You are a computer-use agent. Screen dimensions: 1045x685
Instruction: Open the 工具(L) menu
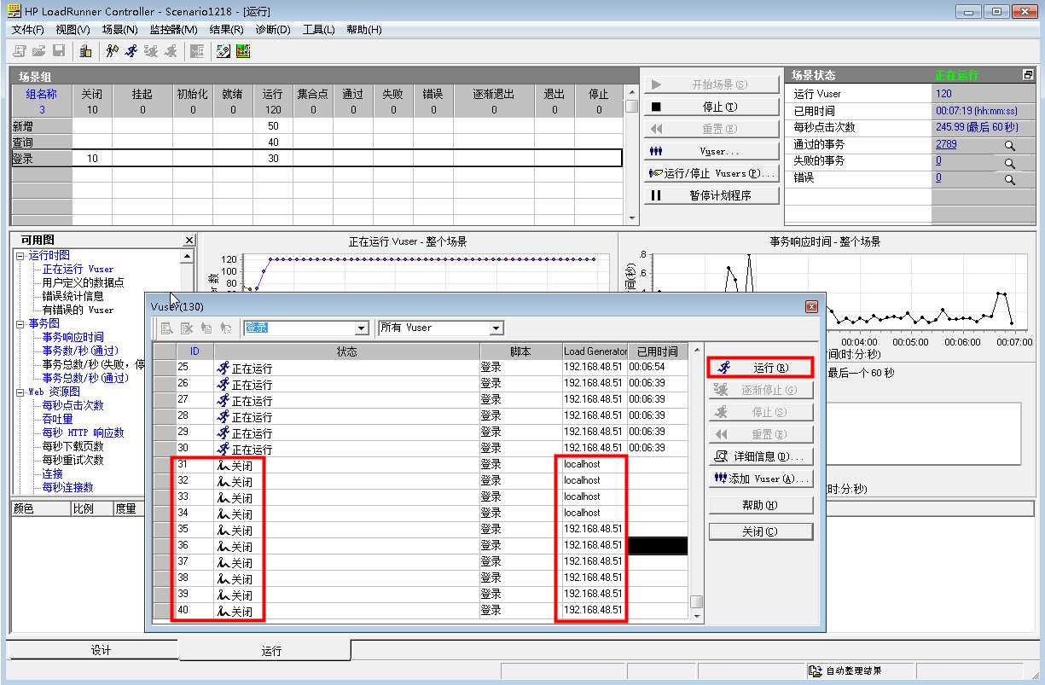318,30
